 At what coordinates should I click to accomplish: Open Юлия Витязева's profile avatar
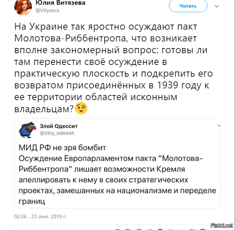[x=23, y=7]
